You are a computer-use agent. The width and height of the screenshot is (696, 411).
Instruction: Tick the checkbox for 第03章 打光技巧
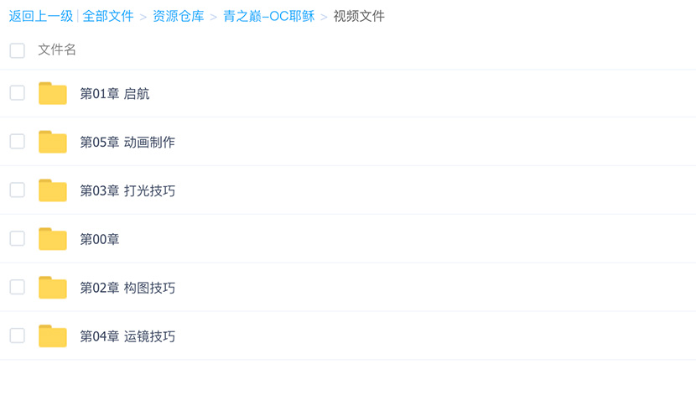pyautogui.click(x=18, y=190)
